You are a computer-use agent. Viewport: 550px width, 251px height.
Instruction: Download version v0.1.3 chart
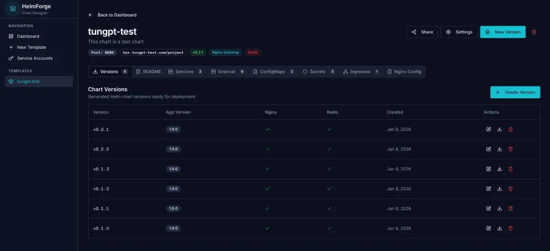click(x=500, y=169)
